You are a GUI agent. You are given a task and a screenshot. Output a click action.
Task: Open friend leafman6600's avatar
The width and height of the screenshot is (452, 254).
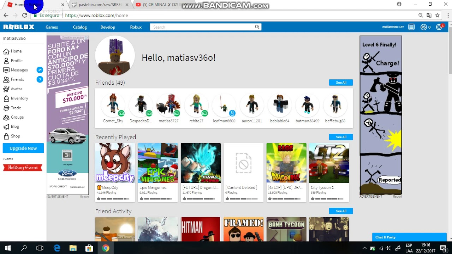(224, 105)
